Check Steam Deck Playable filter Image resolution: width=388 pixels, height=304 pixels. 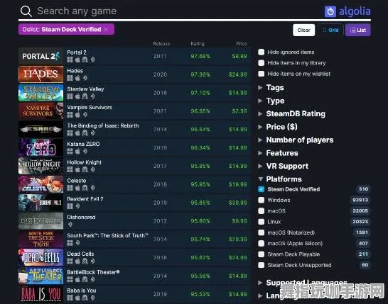point(262,254)
